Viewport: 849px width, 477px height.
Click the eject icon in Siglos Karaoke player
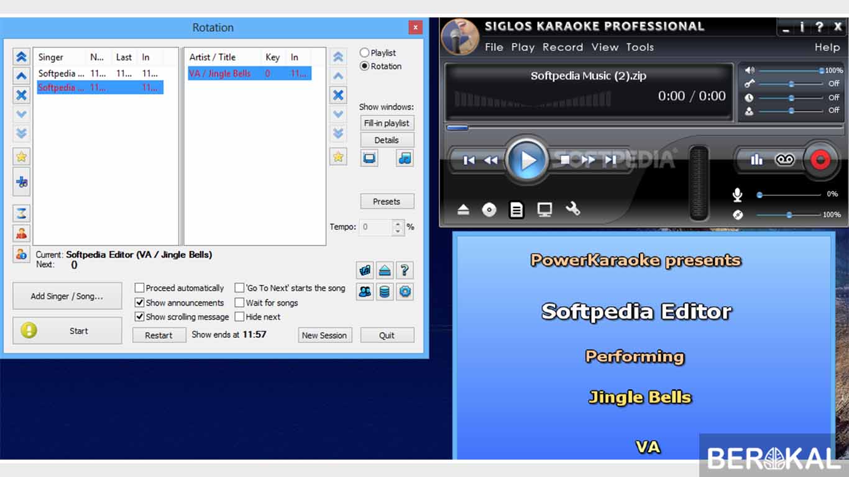pyautogui.click(x=463, y=210)
